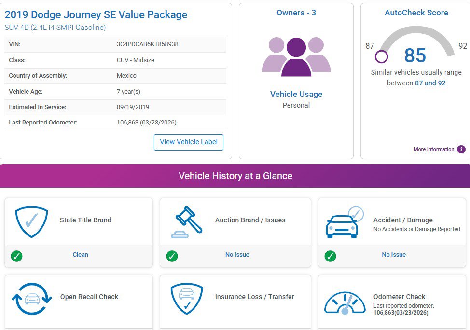
Task: Click the Insurance Loss shield car icon
Action: click(187, 299)
